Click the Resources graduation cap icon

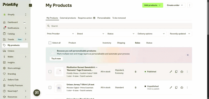[x=4, y=97]
